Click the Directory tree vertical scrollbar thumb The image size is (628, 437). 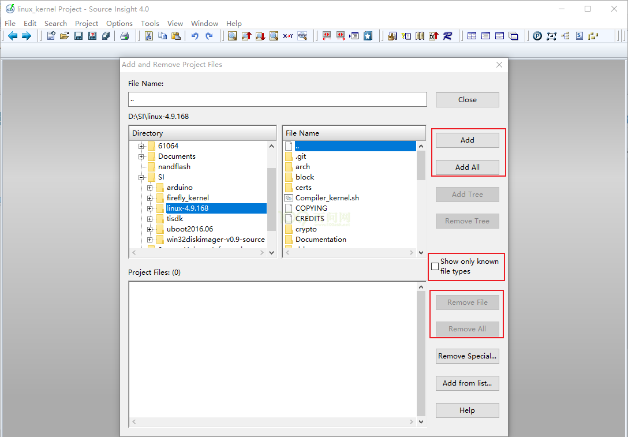click(271, 199)
